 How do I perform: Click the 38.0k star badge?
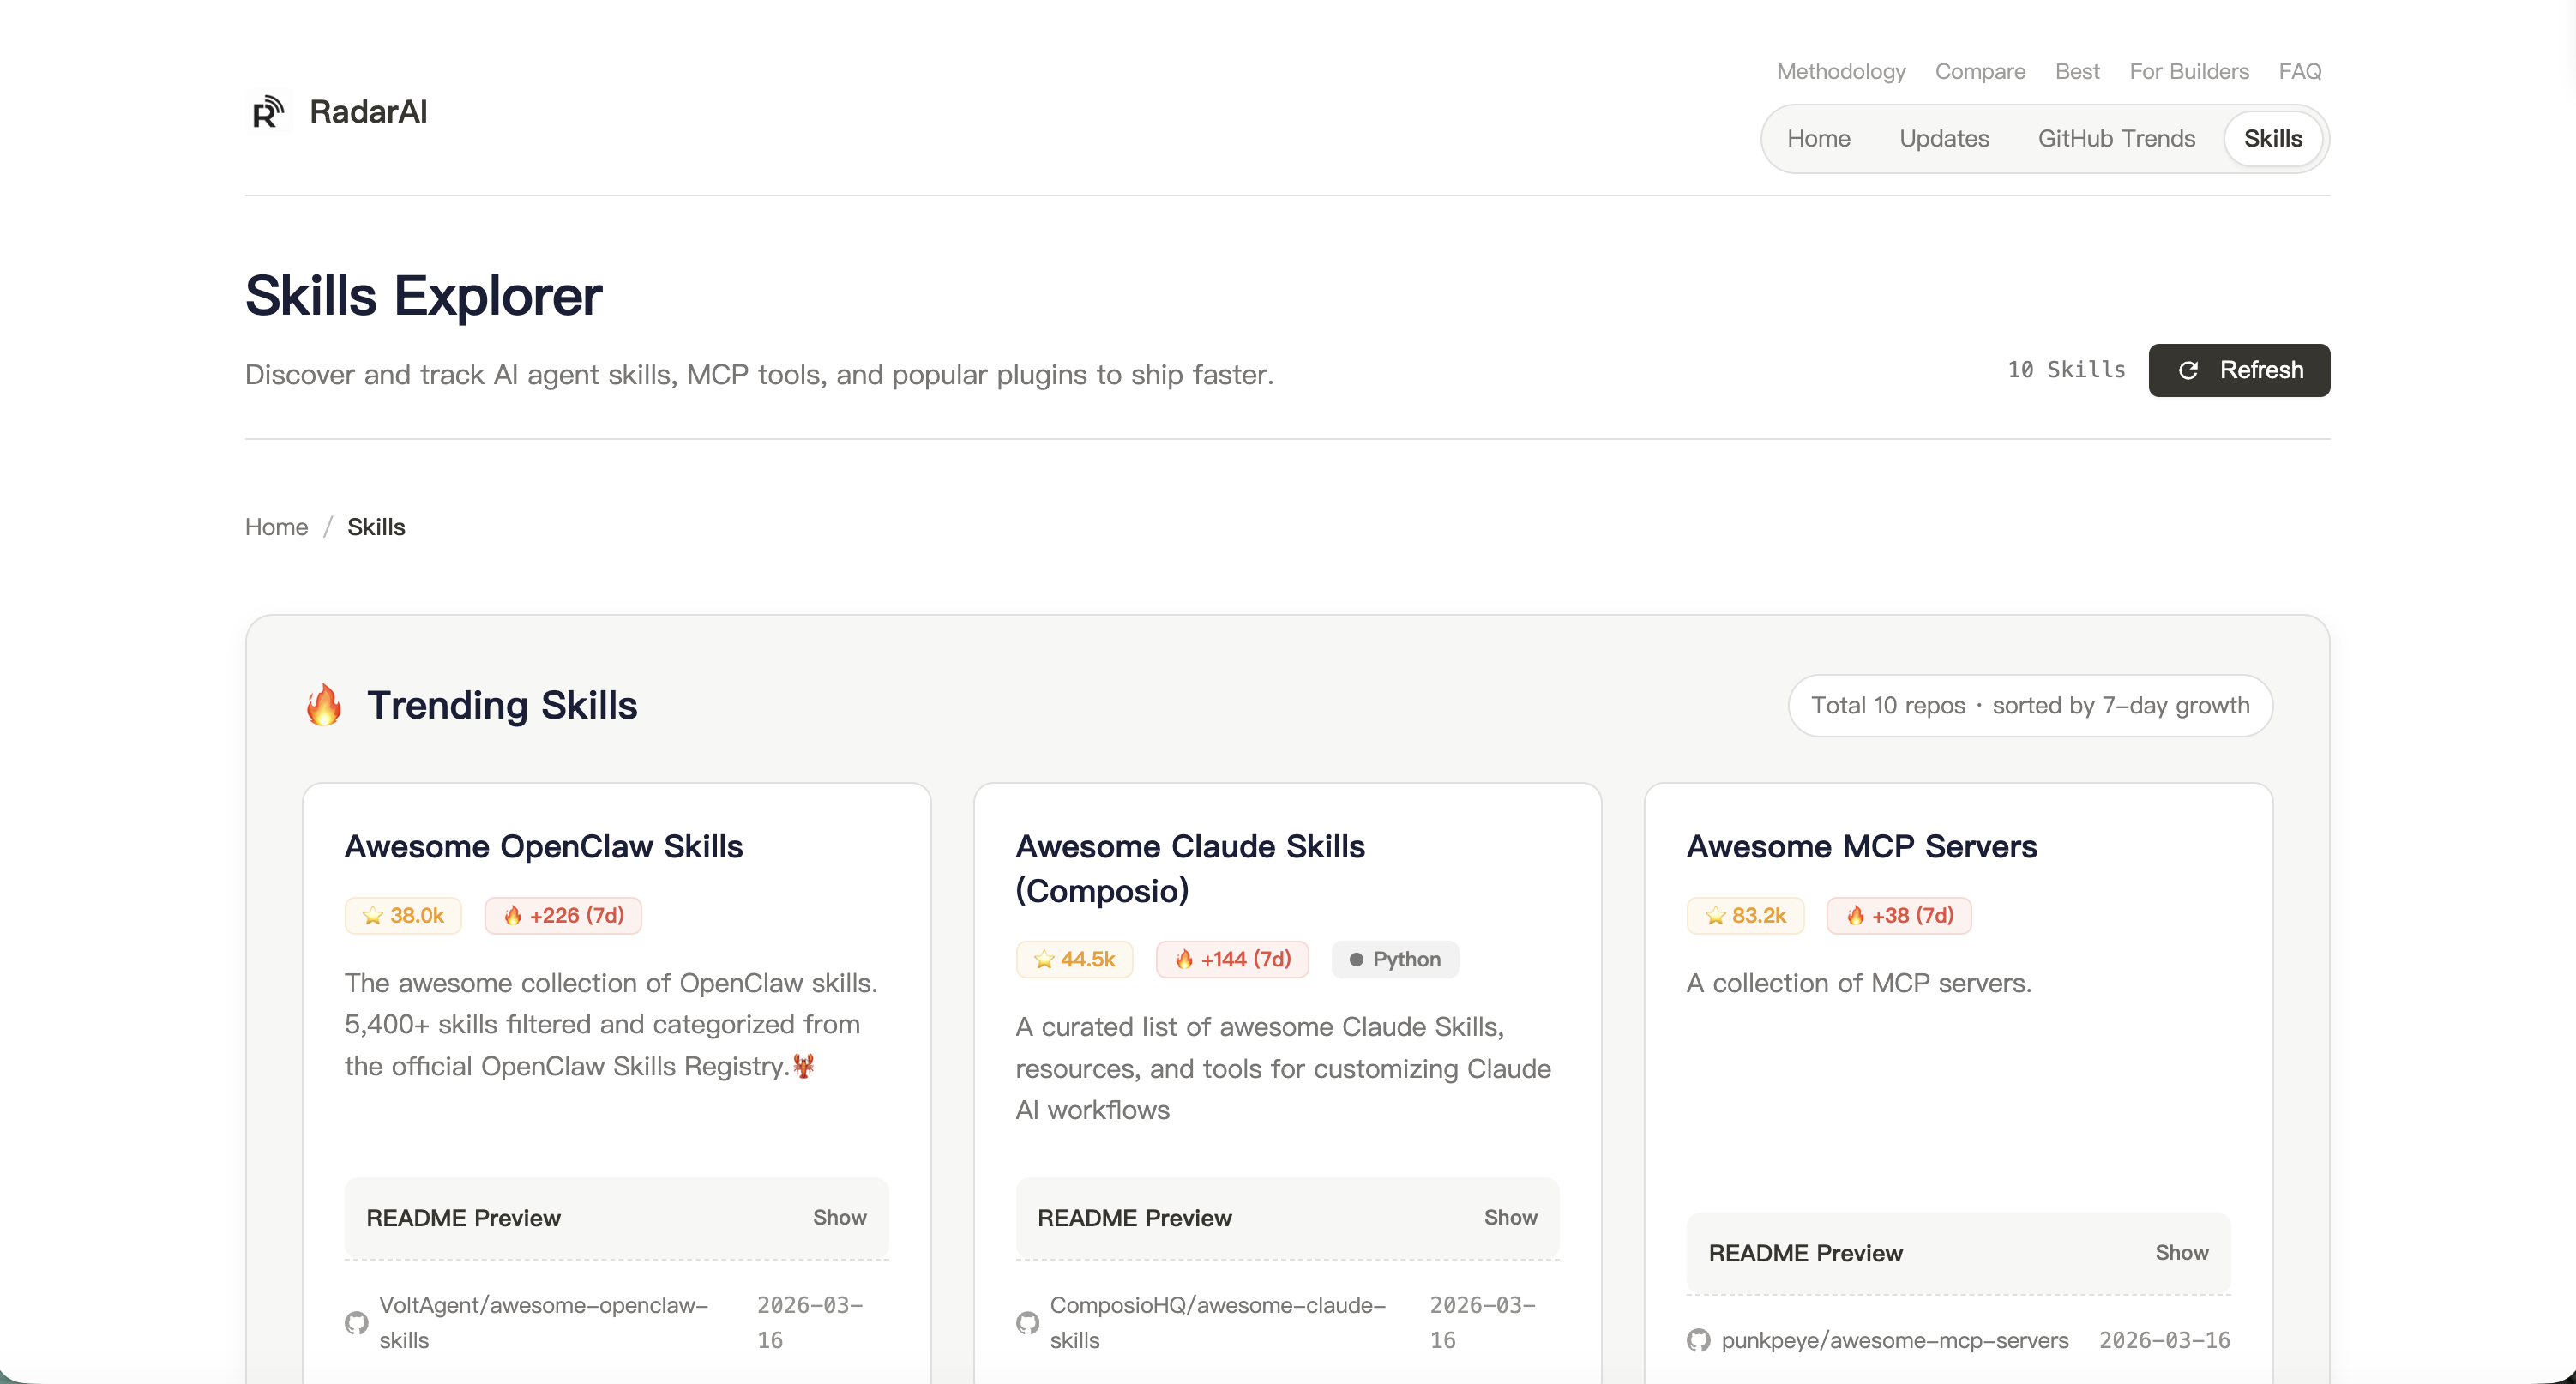(x=403, y=915)
